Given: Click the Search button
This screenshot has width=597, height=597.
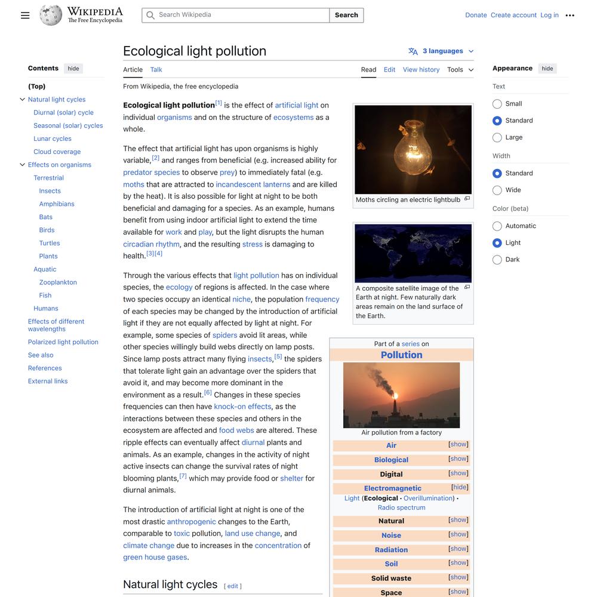Looking at the screenshot, I should pyautogui.click(x=346, y=16).
